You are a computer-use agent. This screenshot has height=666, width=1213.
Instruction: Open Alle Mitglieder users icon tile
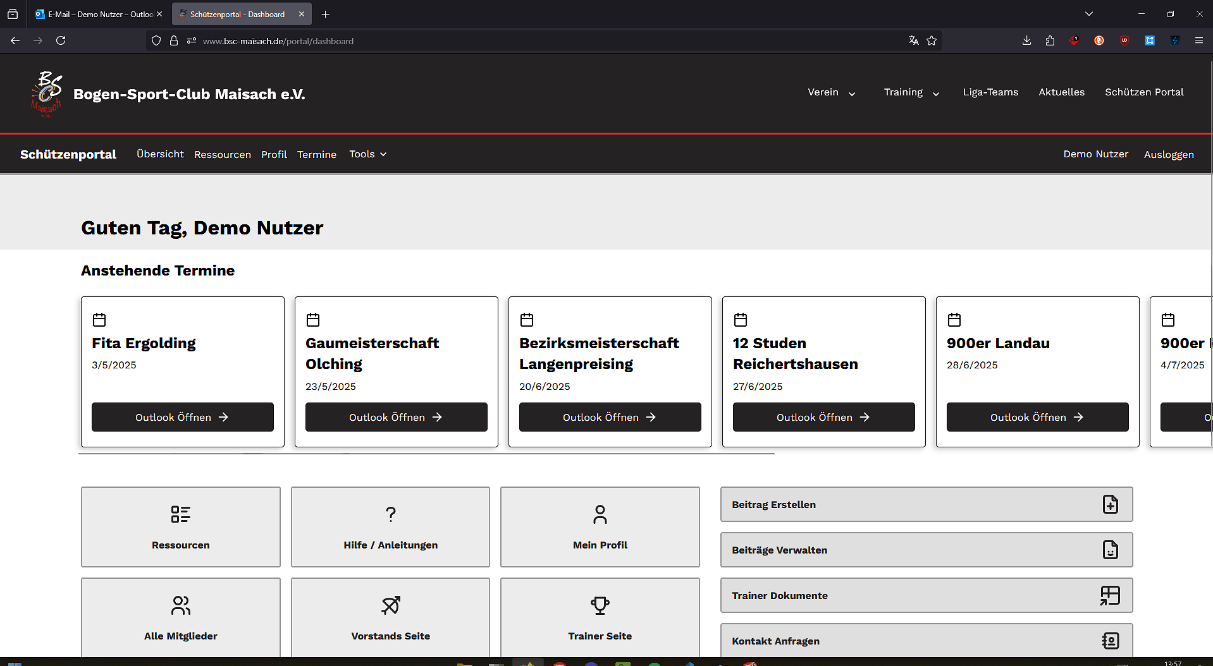[x=180, y=617]
